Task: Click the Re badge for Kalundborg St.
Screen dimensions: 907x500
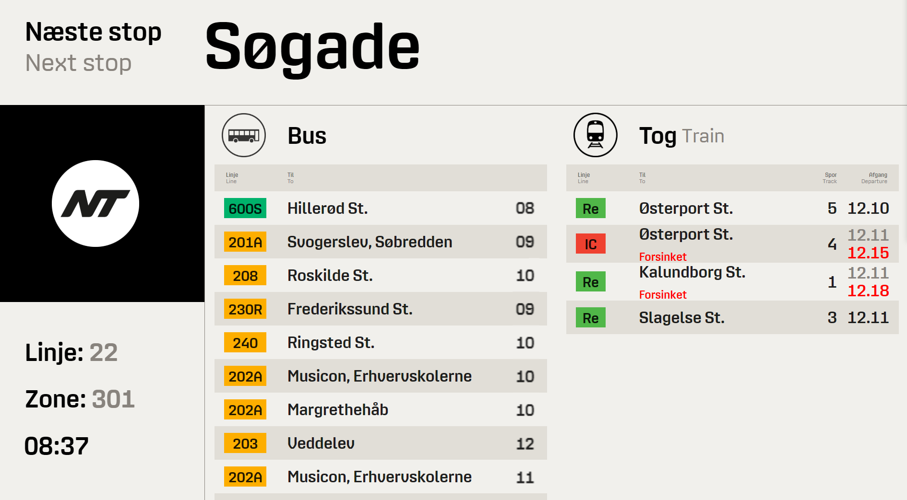Action: 591,281
